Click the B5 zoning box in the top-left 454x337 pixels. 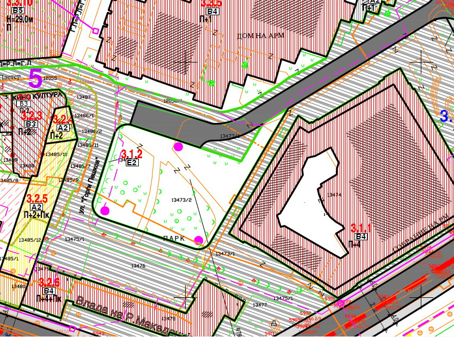pyautogui.click(x=18, y=10)
